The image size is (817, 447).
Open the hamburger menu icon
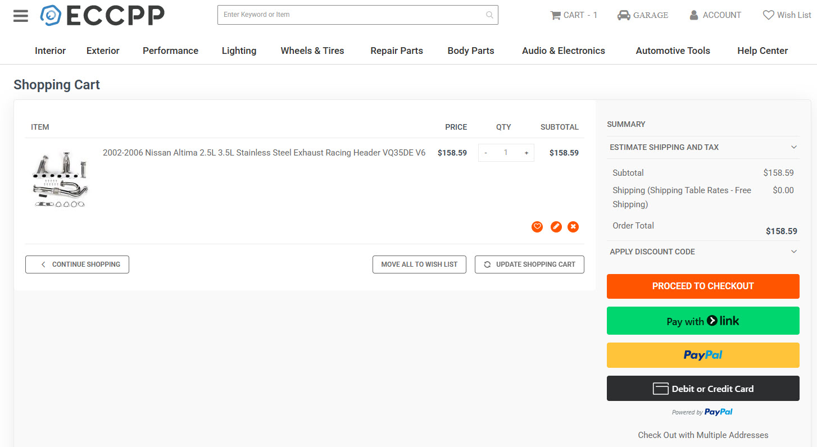click(21, 16)
